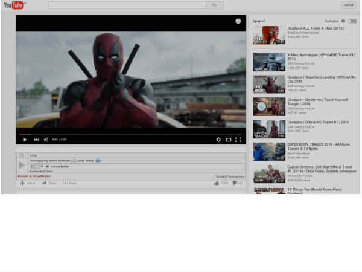Open the Global Preferences link
Image resolution: width=362 pixels, height=272 pixels.
[230, 176]
